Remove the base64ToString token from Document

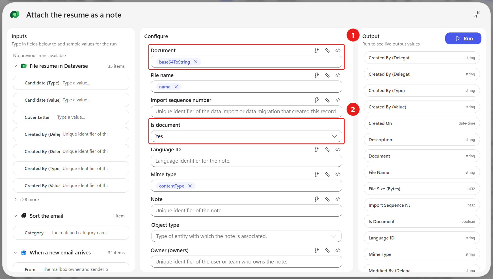point(196,62)
